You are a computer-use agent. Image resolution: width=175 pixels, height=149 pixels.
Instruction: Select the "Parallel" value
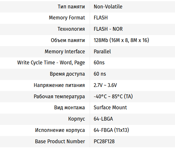point(102,52)
